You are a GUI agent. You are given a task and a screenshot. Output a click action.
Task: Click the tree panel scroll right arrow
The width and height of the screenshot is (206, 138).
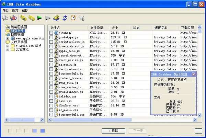(42, 119)
